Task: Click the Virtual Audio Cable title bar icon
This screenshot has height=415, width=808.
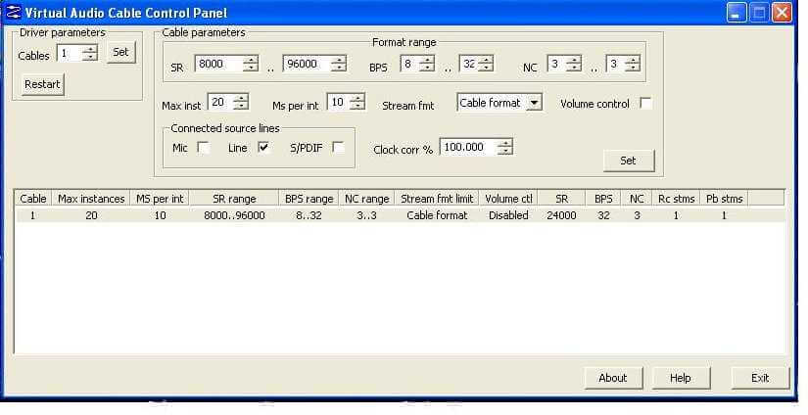Action: 14,13
